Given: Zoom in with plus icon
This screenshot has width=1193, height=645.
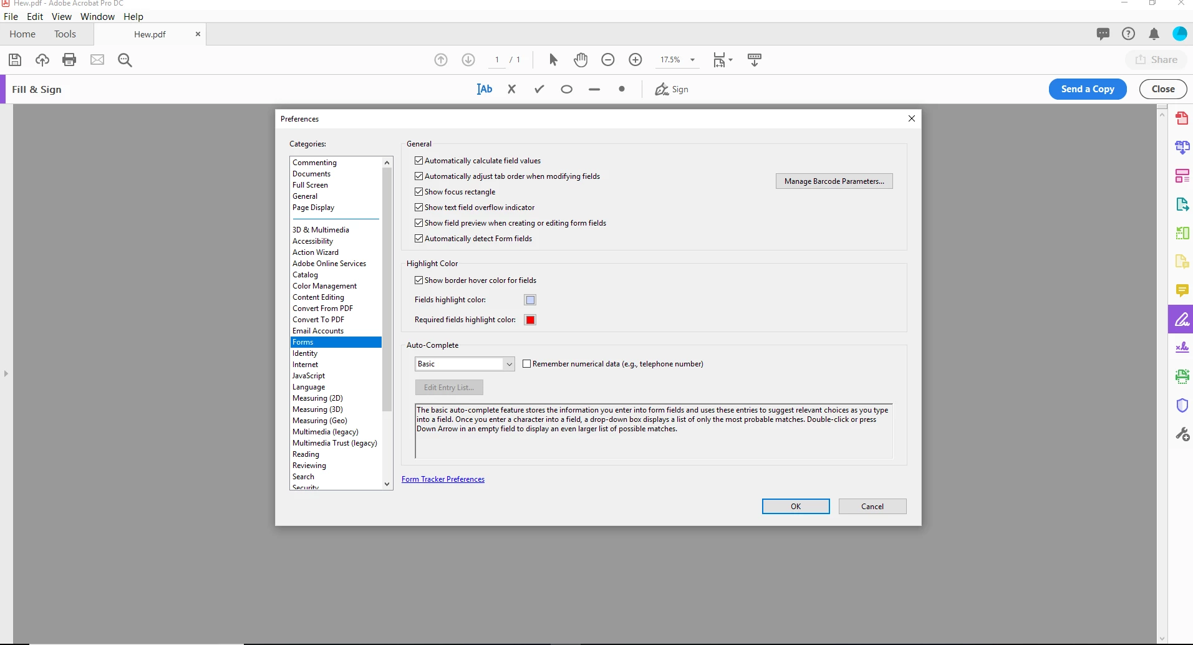Looking at the screenshot, I should (x=635, y=60).
